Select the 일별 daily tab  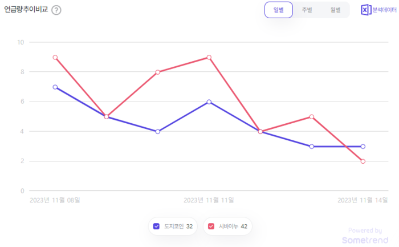click(x=278, y=10)
